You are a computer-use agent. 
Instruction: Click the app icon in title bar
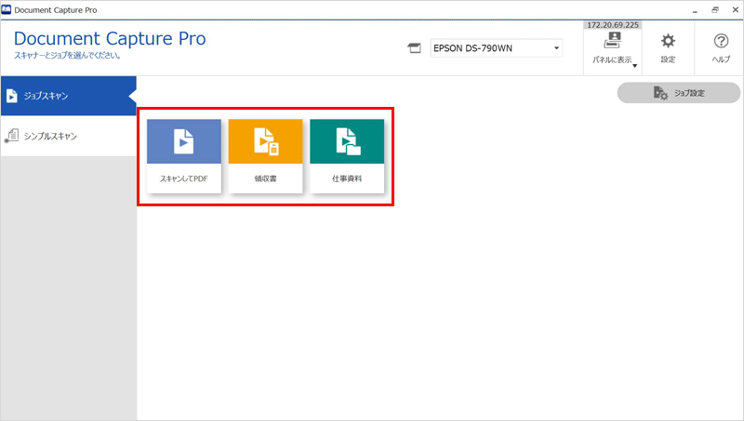click(7, 8)
